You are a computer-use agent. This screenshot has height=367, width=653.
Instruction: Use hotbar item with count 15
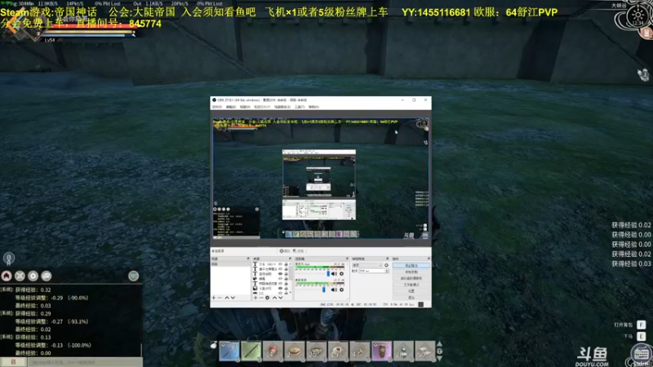coord(338,351)
